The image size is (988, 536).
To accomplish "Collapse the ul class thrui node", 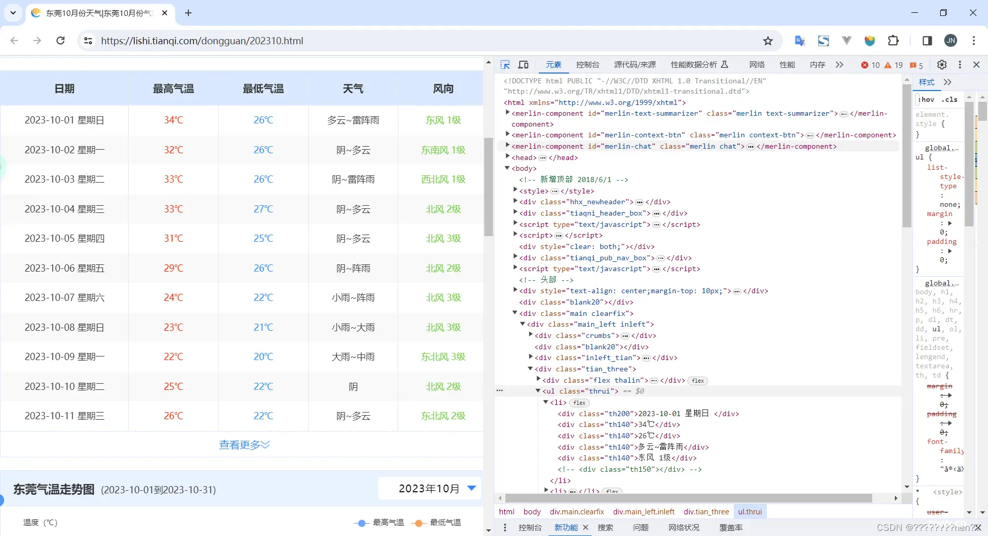I will tap(538, 391).
